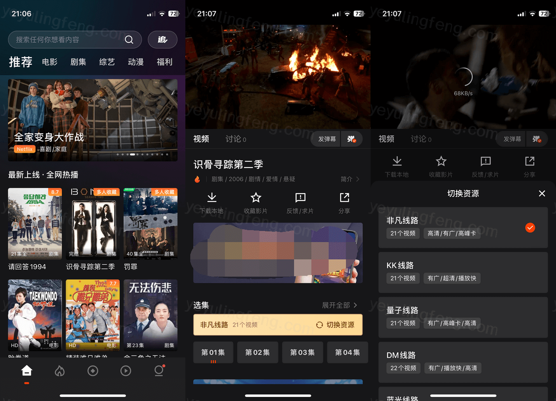Switch to the 剧集 tab
The height and width of the screenshot is (401, 556).
pos(78,62)
